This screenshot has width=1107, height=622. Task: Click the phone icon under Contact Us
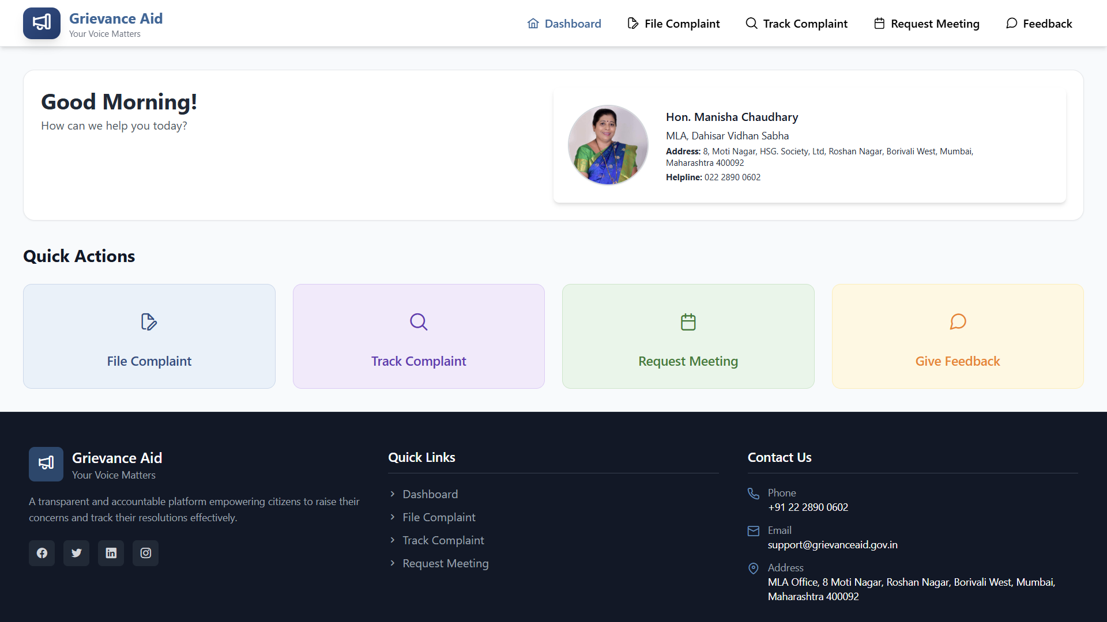click(754, 494)
